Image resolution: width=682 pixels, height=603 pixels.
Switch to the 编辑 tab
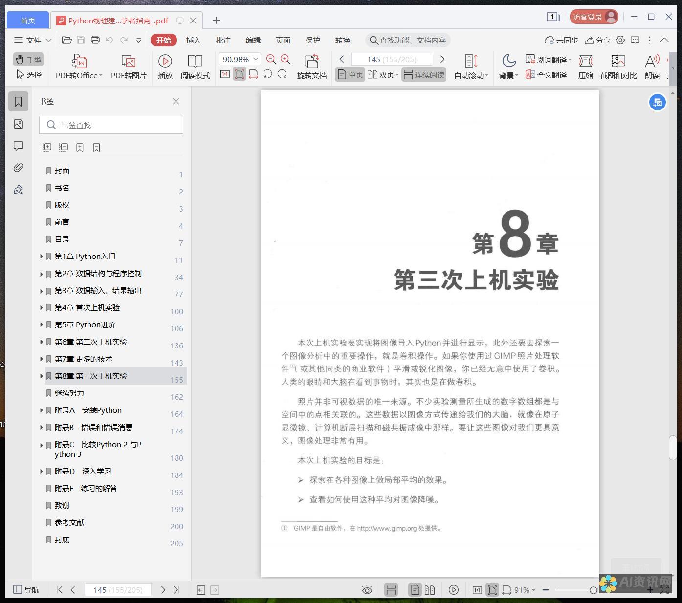click(x=253, y=40)
